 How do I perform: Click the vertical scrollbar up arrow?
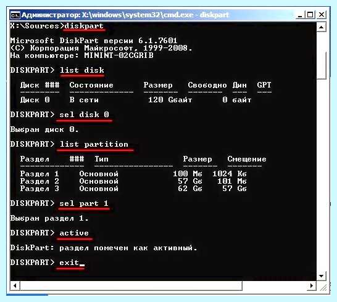click(x=322, y=27)
